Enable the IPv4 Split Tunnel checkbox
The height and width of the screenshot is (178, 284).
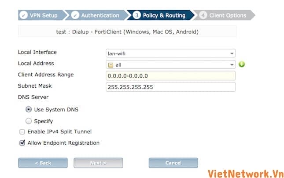coord(22,132)
